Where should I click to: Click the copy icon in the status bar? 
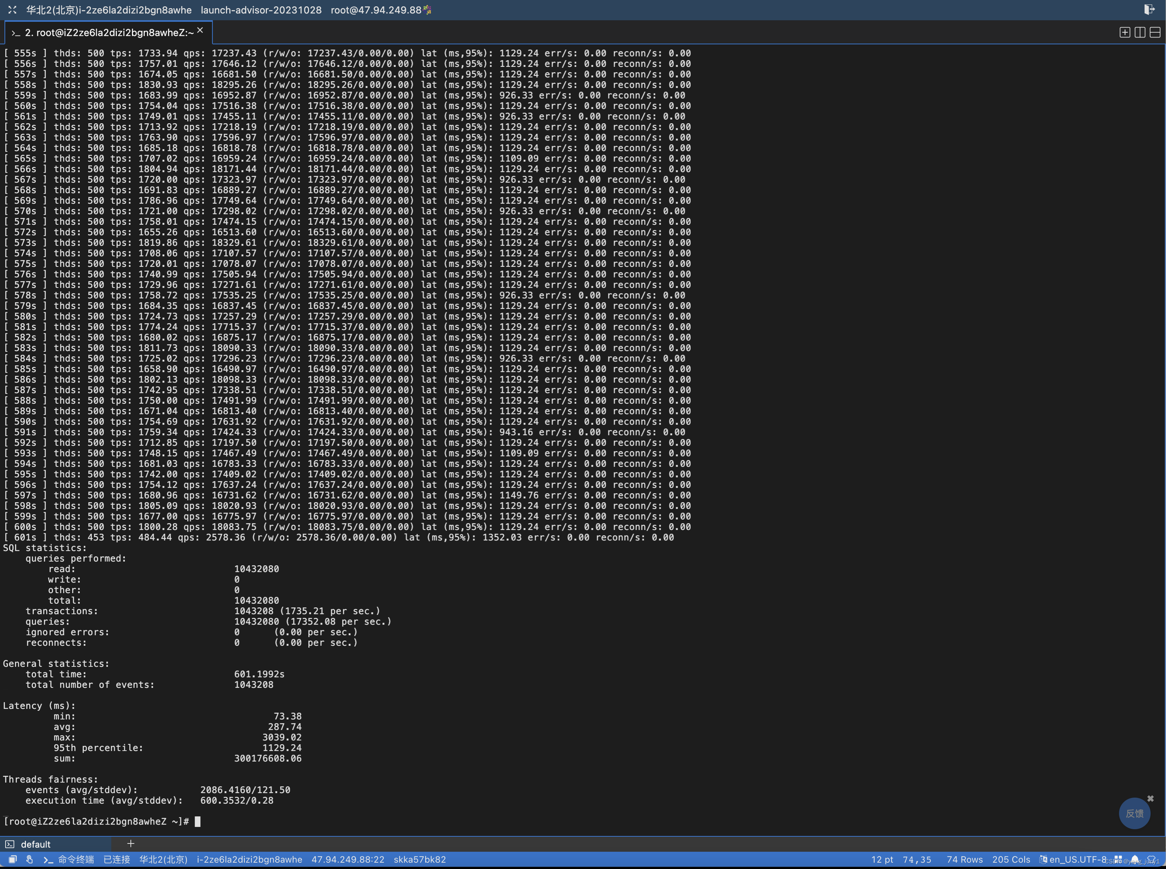(13, 859)
